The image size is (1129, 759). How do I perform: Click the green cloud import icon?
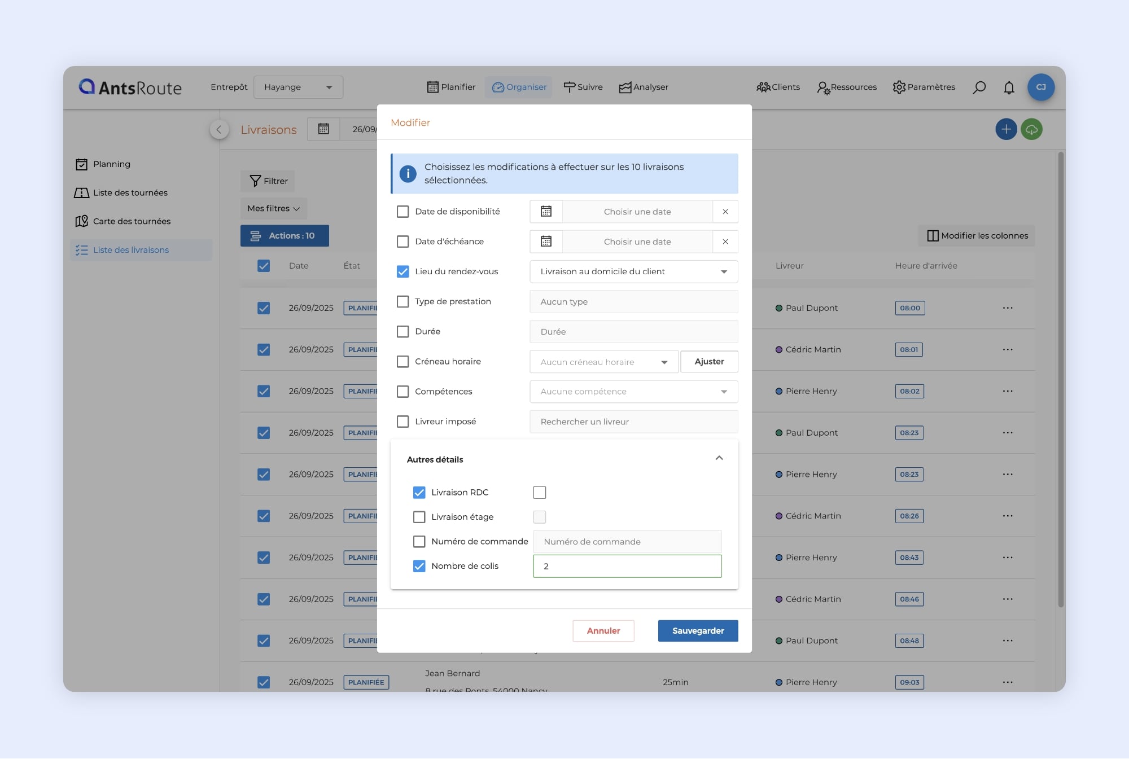coord(1031,129)
